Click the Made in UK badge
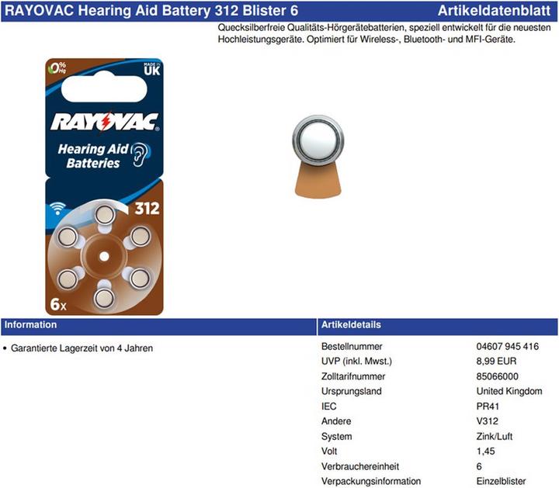Image resolution: width=559 pixels, height=488 pixels. [151, 69]
